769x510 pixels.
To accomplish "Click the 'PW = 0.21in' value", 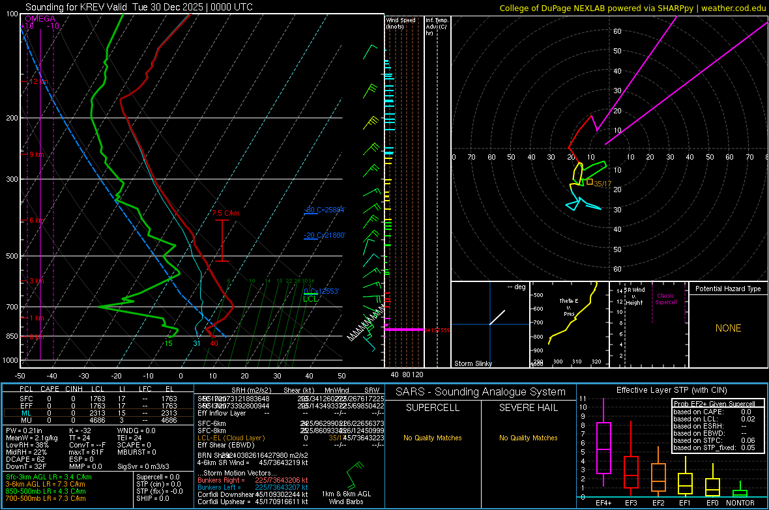I will (x=24, y=431).
